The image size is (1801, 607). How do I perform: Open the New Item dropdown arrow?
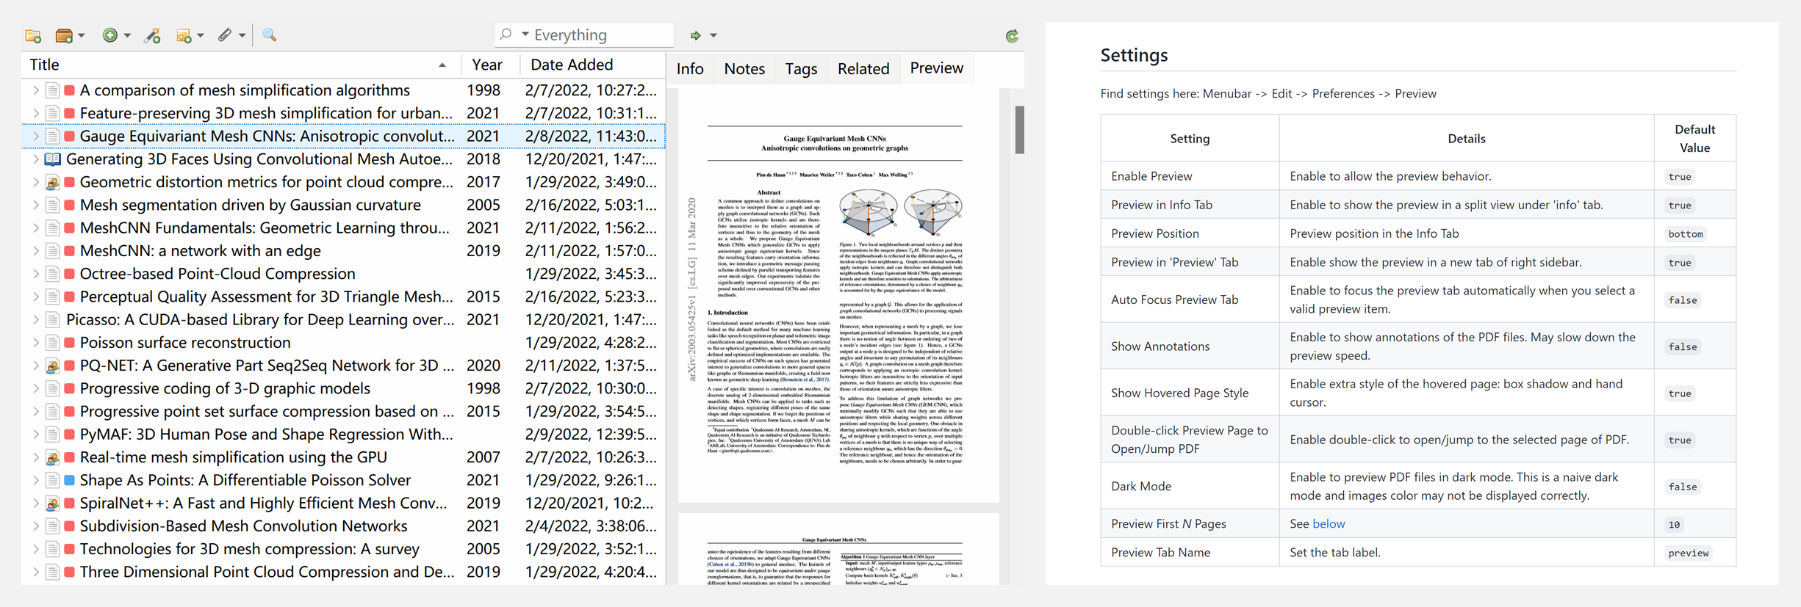tap(127, 35)
